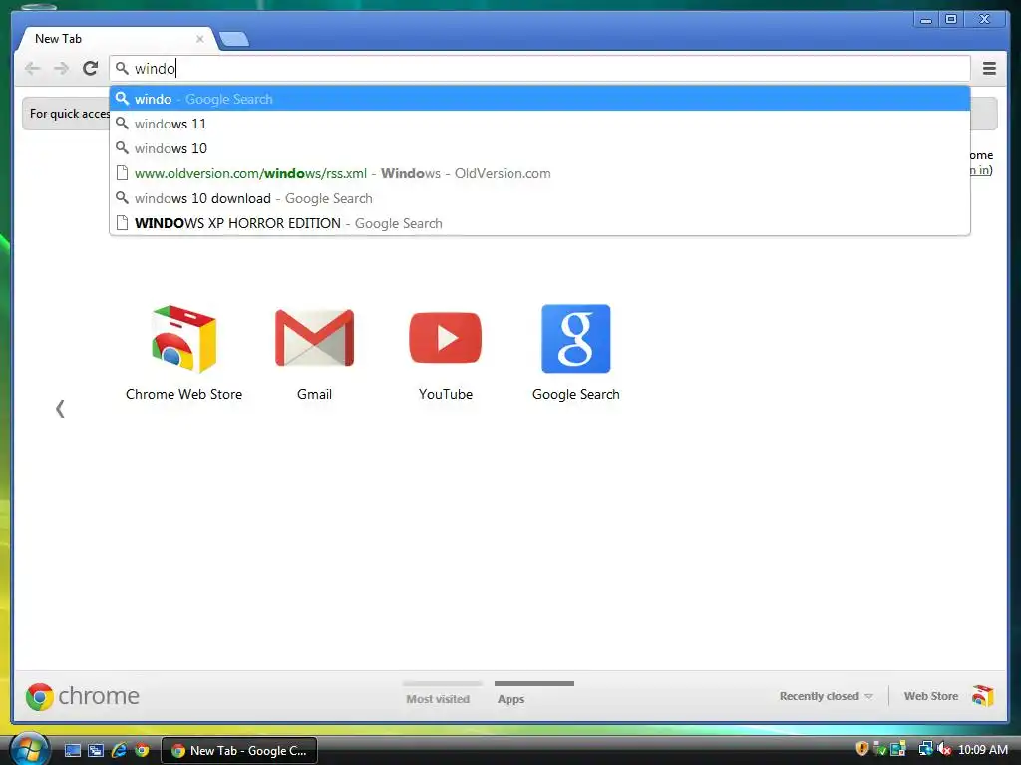Launch Chrome from the quick launch bar
Image resolution: width=1021 pixels, height=765 pixels.
tap(142, 751)
